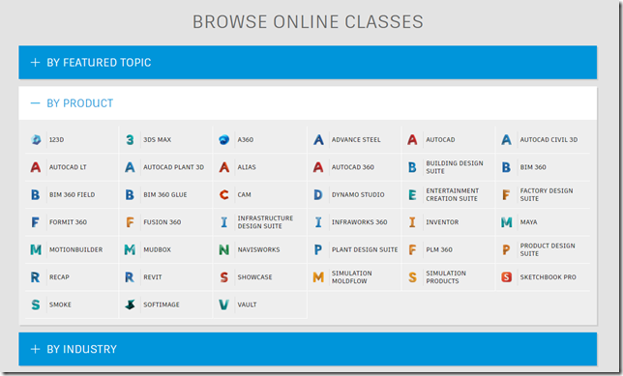Click the Dynamo Studio D icon
The height and width of the screenshot is (376, 623).
318,194
